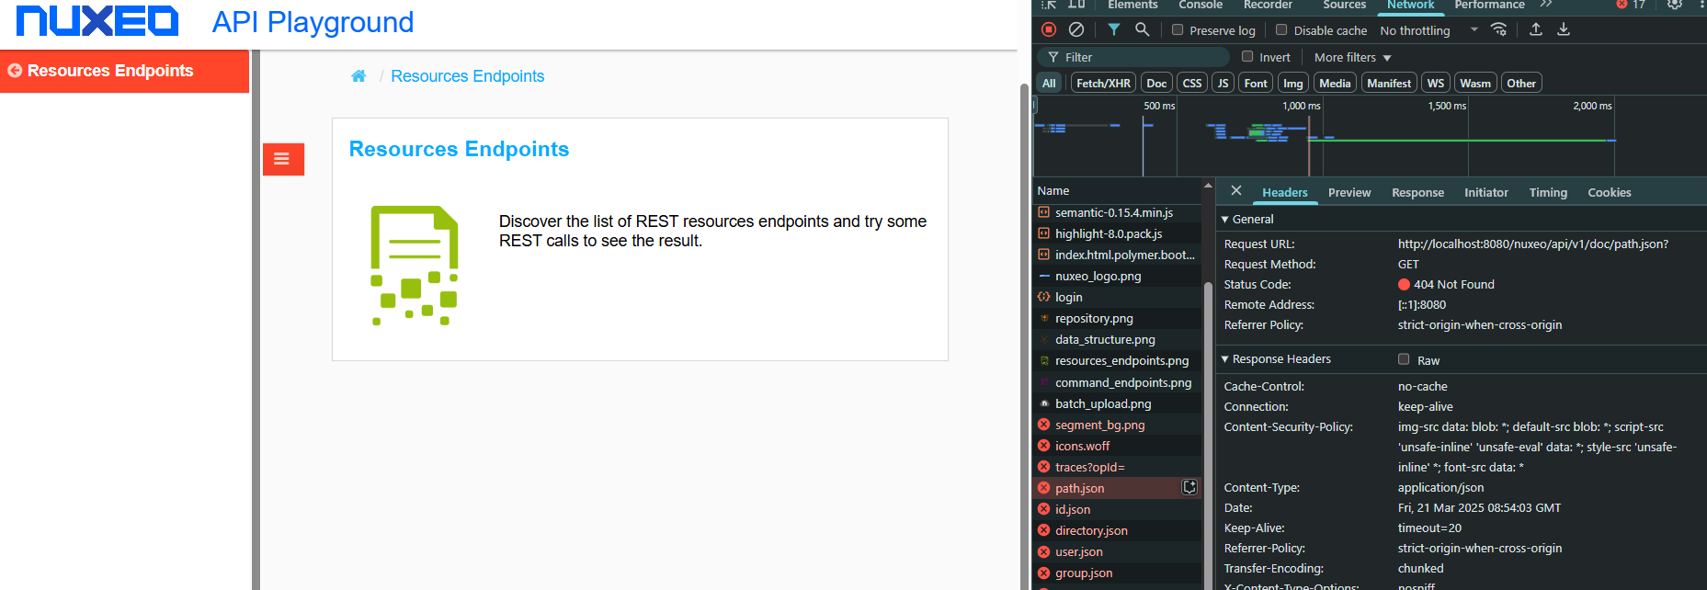Toggle the network filter funnel icon

[1114, 29]
